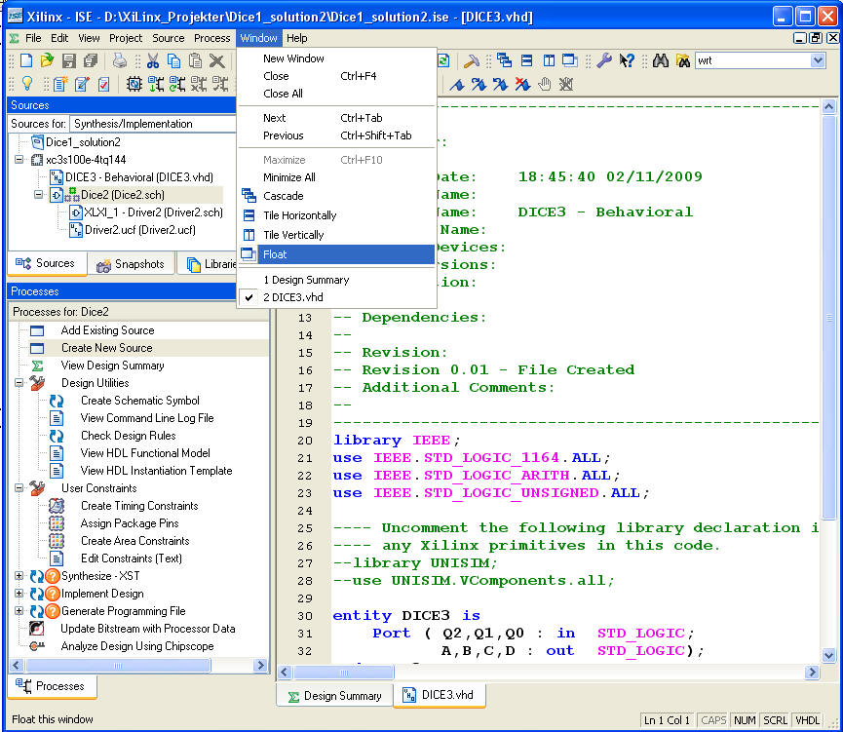The height and width of the screenshot is (732, 843).
Task: Click the Save All toolbar icon
Action: click(x=91, y=60)
